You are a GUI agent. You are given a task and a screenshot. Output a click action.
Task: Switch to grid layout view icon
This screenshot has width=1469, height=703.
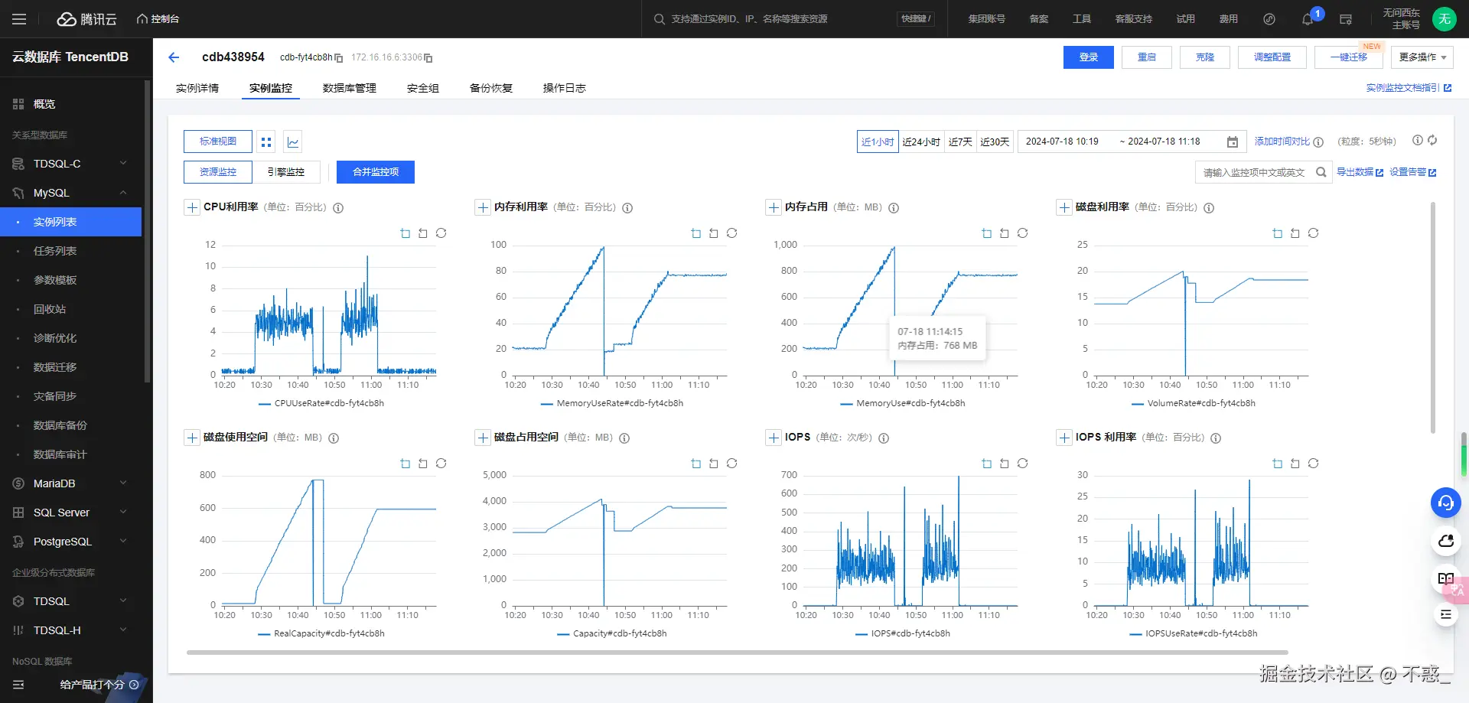coord(266,142)
